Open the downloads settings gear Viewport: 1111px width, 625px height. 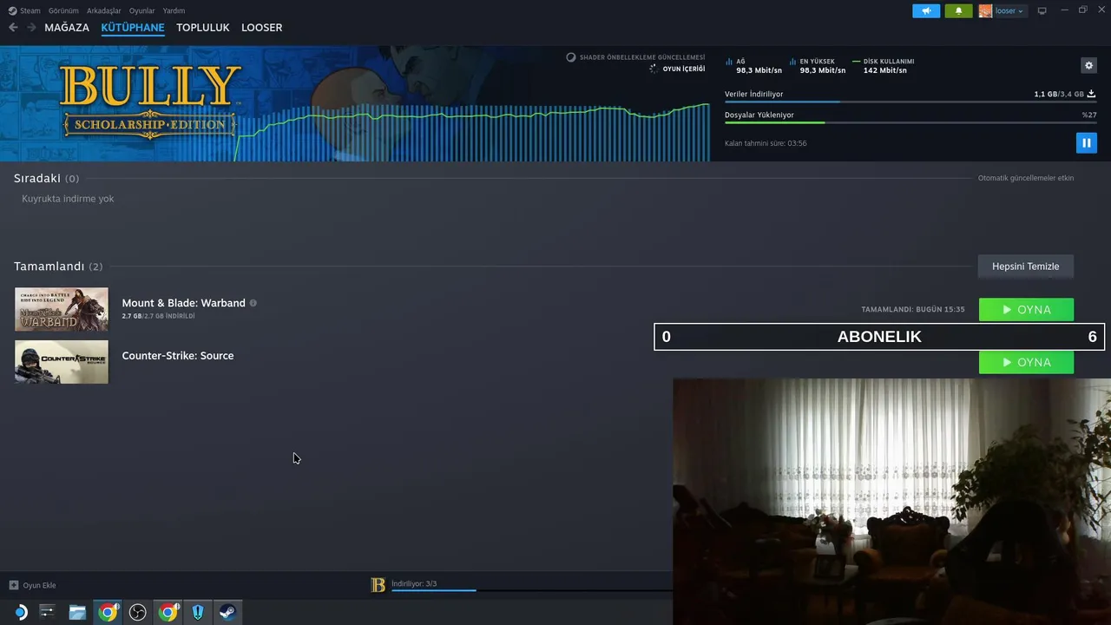click(x=1089, y=65)
